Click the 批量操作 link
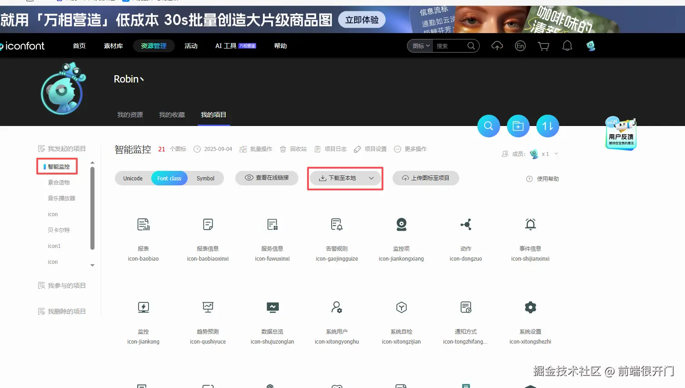Viewport: 685px width, 388px height. point(256,149)
